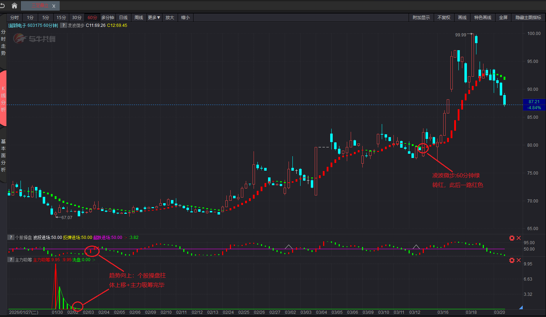Select the 分时走势 sidebar tab
The width and height of the screenshot is (546, 317).
(3, 42)
